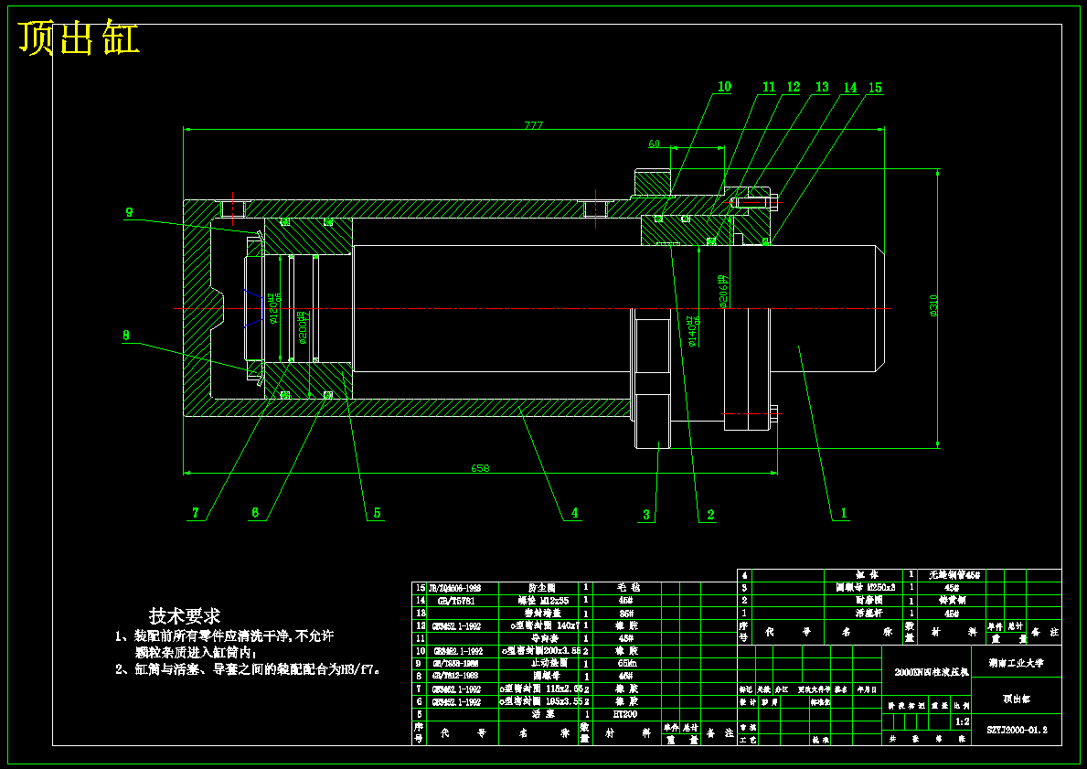
Task: Click the O-ring 140x7 entry in row 12
Action: pos(544,626)
